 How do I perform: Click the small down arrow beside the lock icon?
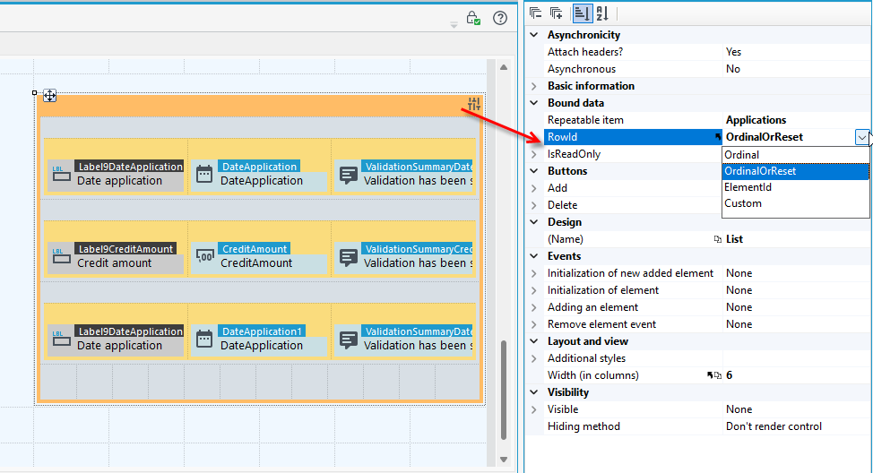click(x=454, y=25)
